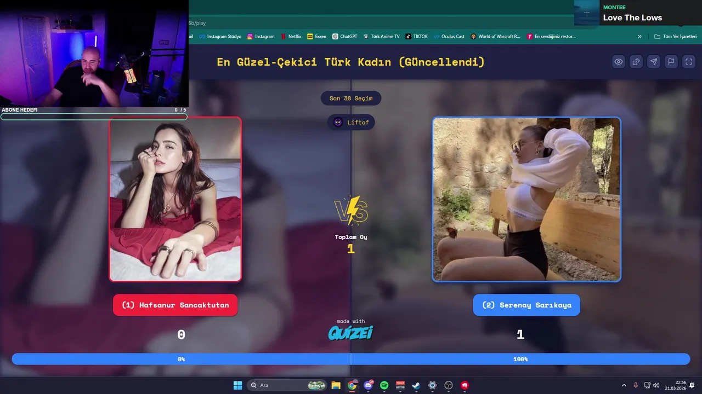Click the paper-plane share icon
Viewport: 702px width, 394px height.
click(654, 62)
